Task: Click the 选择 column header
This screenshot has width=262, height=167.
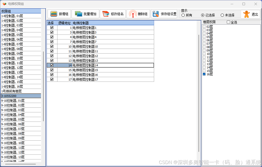Action: tap(52, 23)
